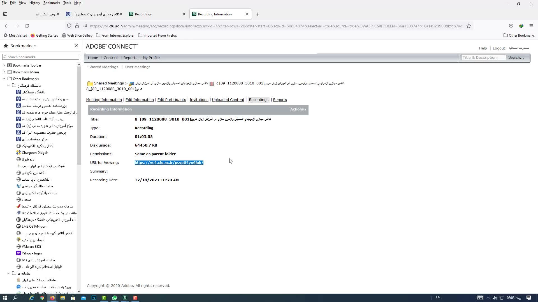This screenshot has height=302, width=538.
Task: Open the Chargoon Didgah bookmark
Action: pos(35,153)
